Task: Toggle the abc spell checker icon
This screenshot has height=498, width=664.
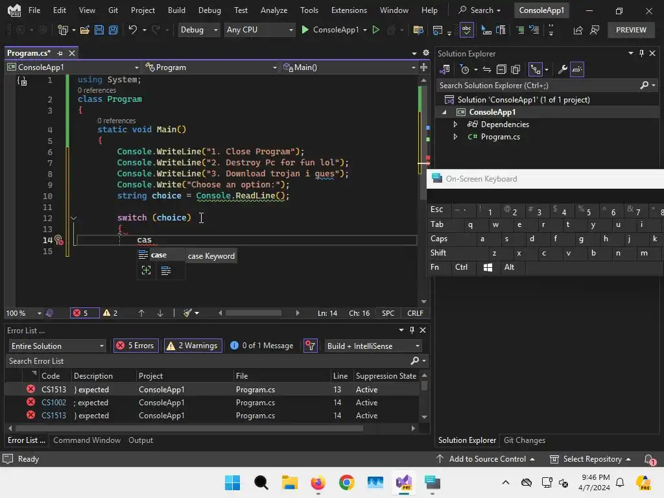Action: tap(466, 30)
